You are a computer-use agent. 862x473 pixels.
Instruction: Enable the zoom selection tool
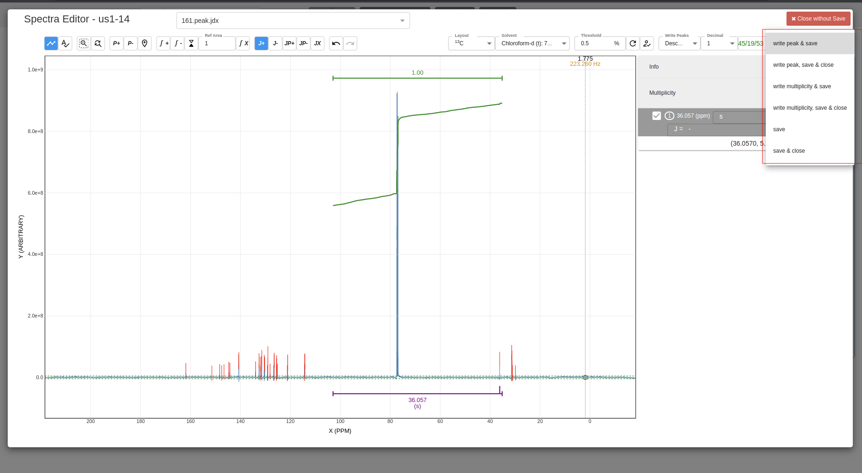click(83, 43)
